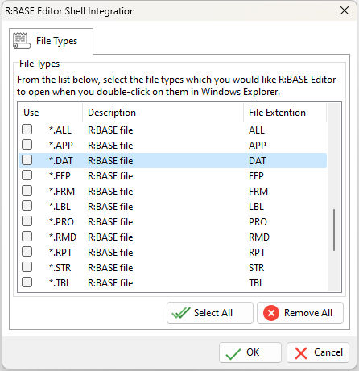Check the *.RMD file type checkbox
This screenshot has width=359, height=371.
[27, 237]
